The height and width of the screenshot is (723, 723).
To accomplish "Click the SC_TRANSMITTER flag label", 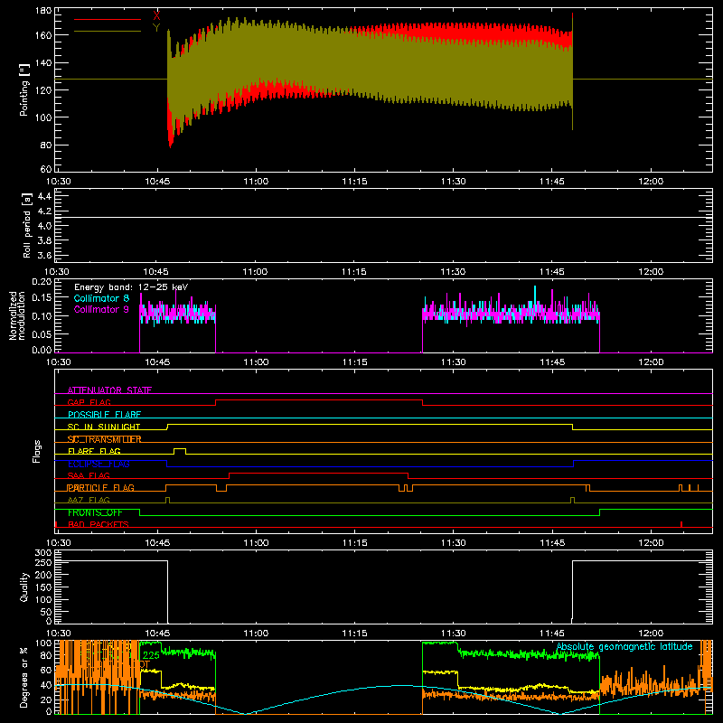I will click(x=104, y=439).
